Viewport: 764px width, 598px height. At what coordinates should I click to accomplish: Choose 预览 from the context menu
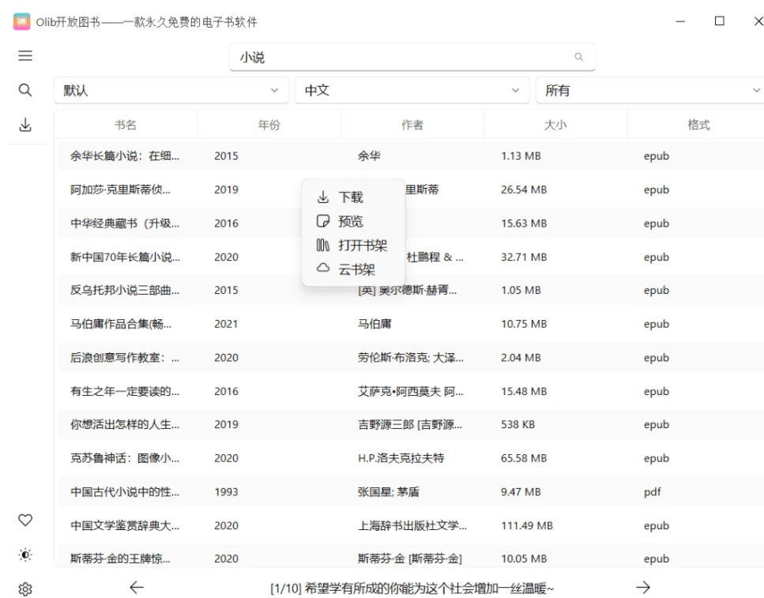(351, 222)
